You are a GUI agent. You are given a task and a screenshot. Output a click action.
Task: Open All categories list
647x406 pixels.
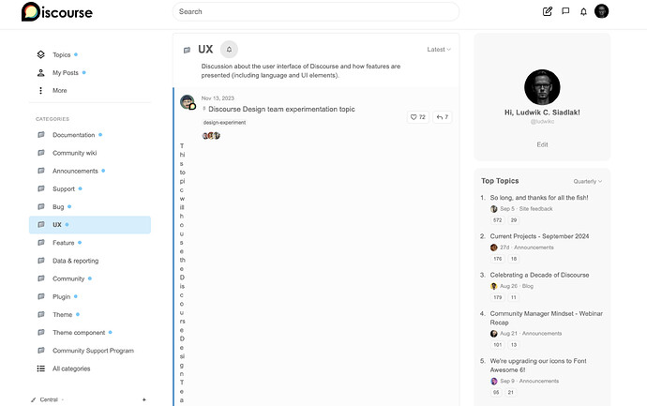[x=71, y=368]
